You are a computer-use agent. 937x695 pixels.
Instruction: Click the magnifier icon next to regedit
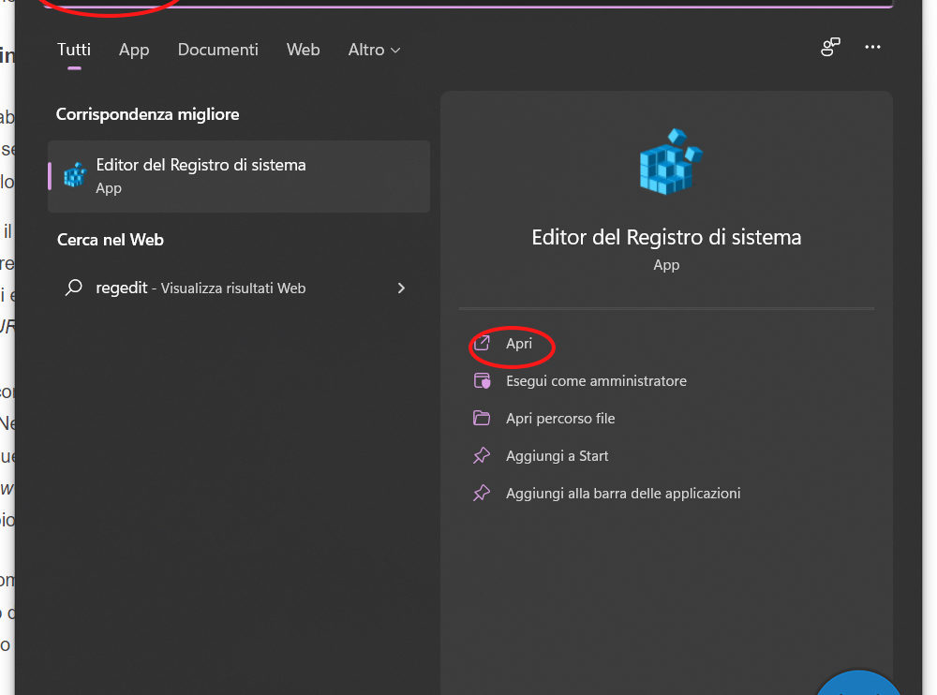[73, 288]
